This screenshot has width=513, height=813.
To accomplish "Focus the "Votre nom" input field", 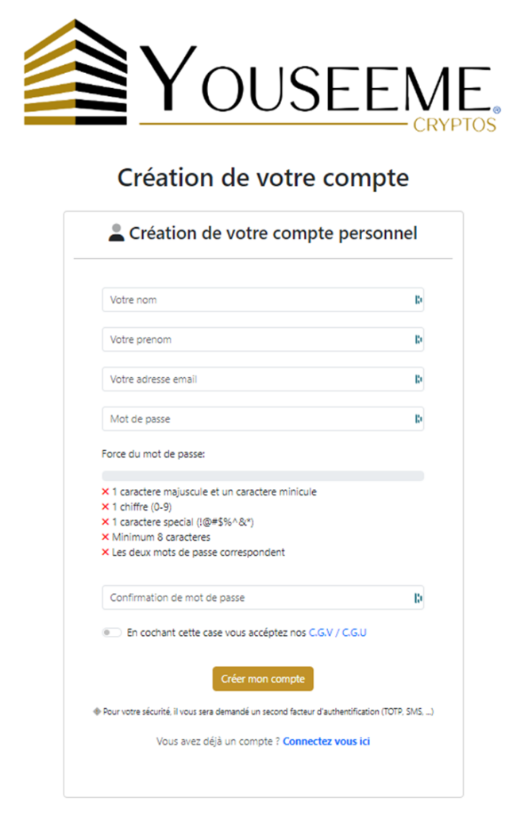I will (254, 300).
